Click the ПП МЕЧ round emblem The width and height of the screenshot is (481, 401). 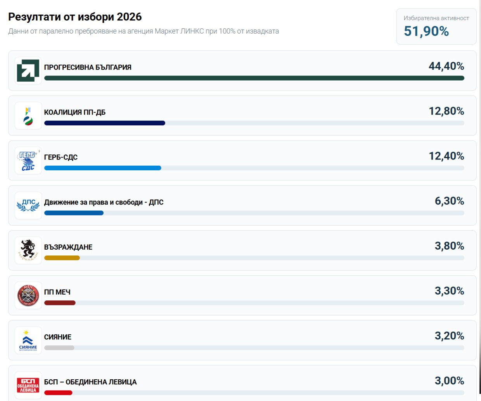(x=28, y=295)
